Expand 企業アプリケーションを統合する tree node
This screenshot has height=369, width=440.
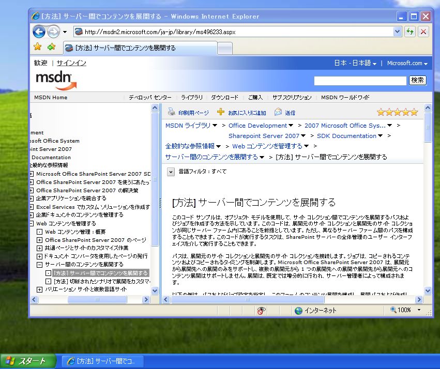[x=32, y=198]
